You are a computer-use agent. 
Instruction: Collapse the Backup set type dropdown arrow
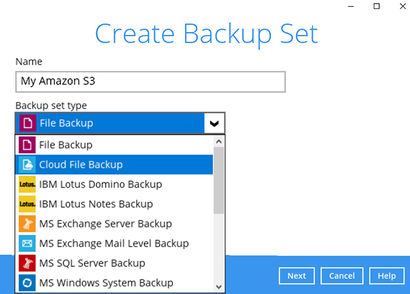point(214,123)
